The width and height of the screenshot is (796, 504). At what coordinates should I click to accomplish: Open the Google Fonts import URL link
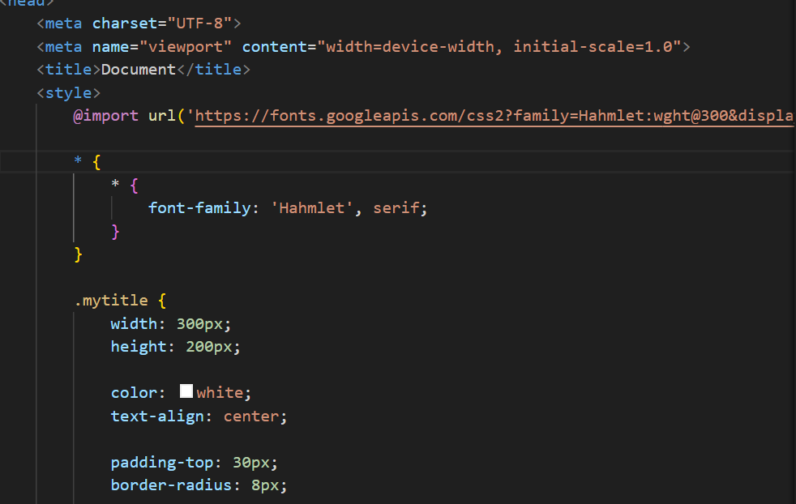click(x=494, y=116)
